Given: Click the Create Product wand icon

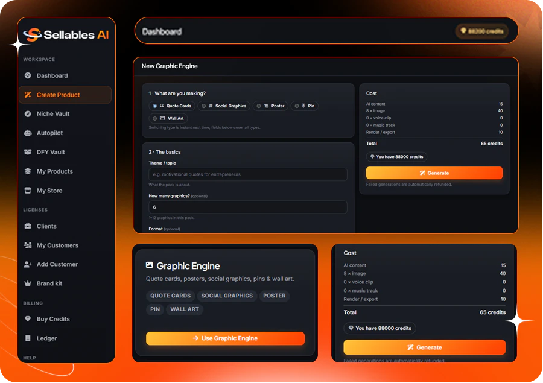Looking at the screenshot, I should point(28,95).
